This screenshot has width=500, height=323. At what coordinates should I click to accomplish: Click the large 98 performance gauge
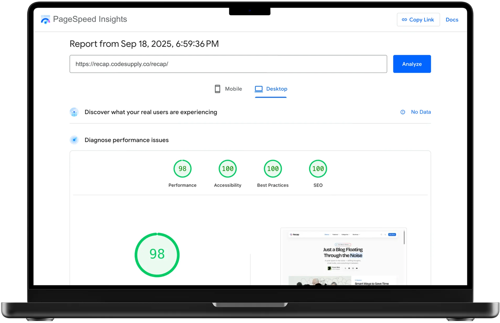tap(157, 254)
